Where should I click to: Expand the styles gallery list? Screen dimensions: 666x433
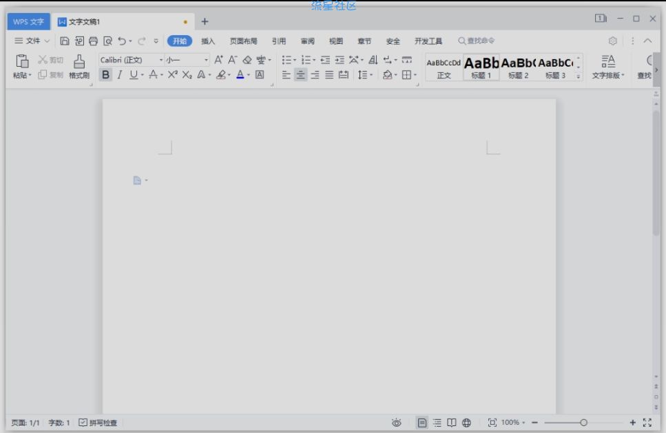(578, 76)
